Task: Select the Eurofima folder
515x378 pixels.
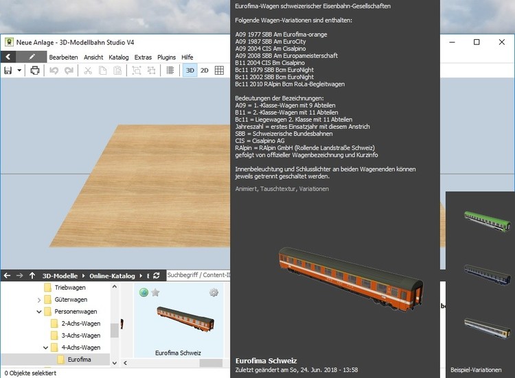Action: coord(79,359)
